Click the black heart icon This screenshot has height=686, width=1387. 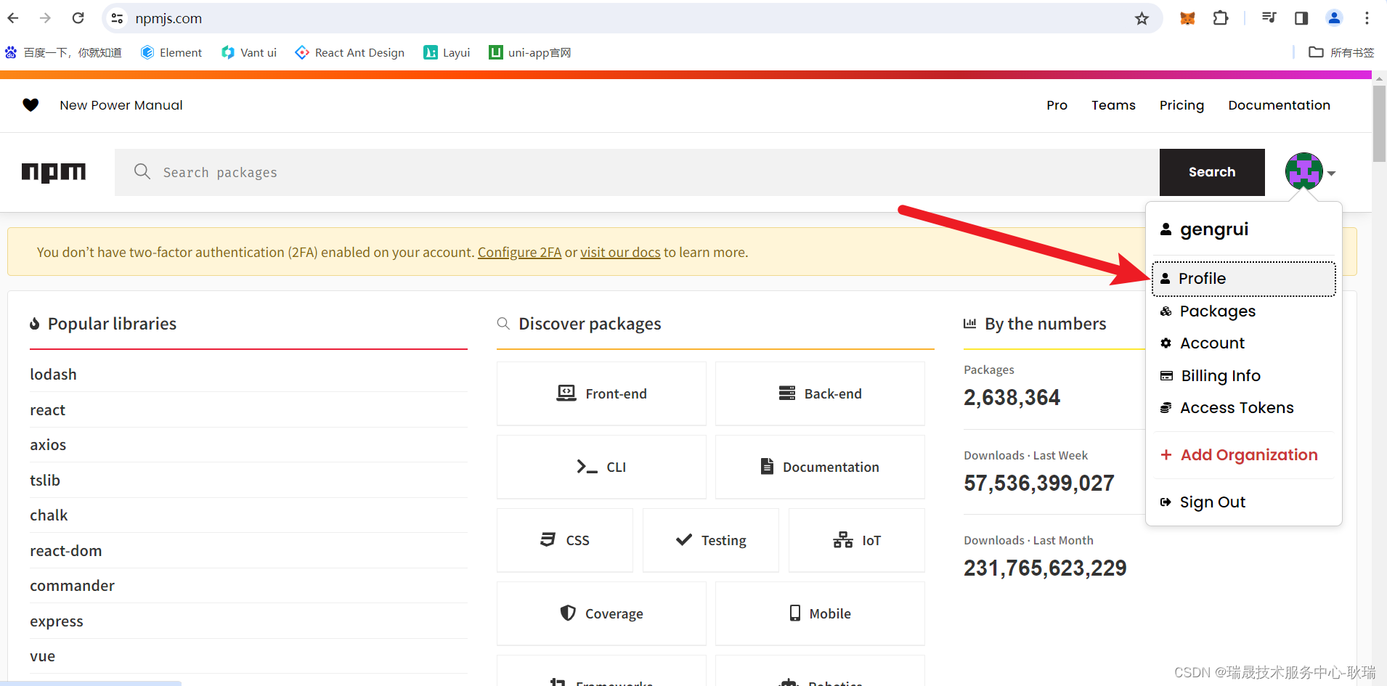tap(30, 105)
